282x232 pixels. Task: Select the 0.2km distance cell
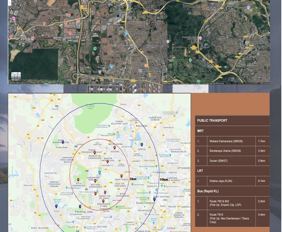(x=262, y=203)
